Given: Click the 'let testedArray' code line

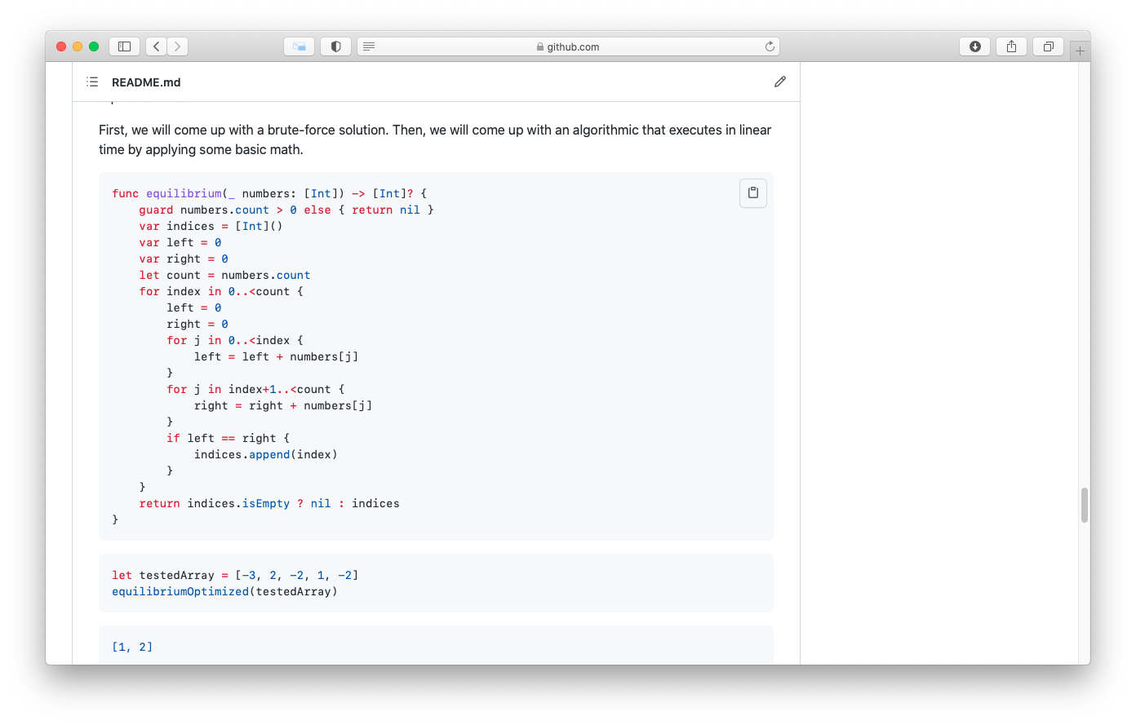Looking at the screenshot, I should 235,575.
